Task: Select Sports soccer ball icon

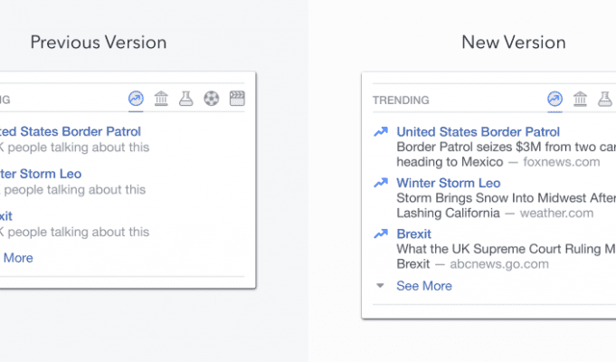Action: pyautogui.click(x=212, y=99)
